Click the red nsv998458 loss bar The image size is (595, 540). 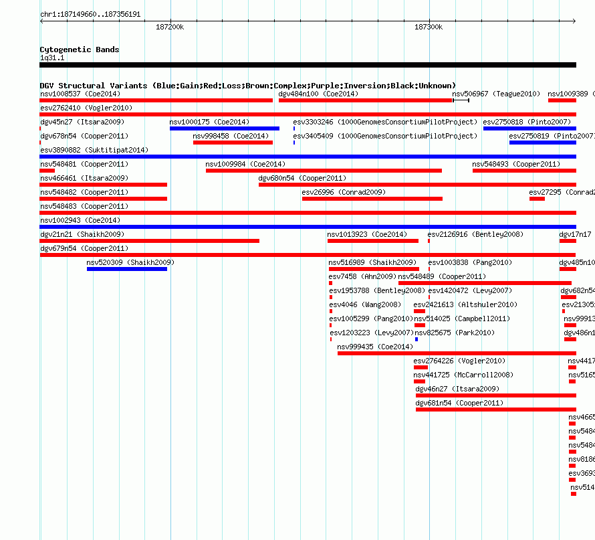tap(233, 143)
